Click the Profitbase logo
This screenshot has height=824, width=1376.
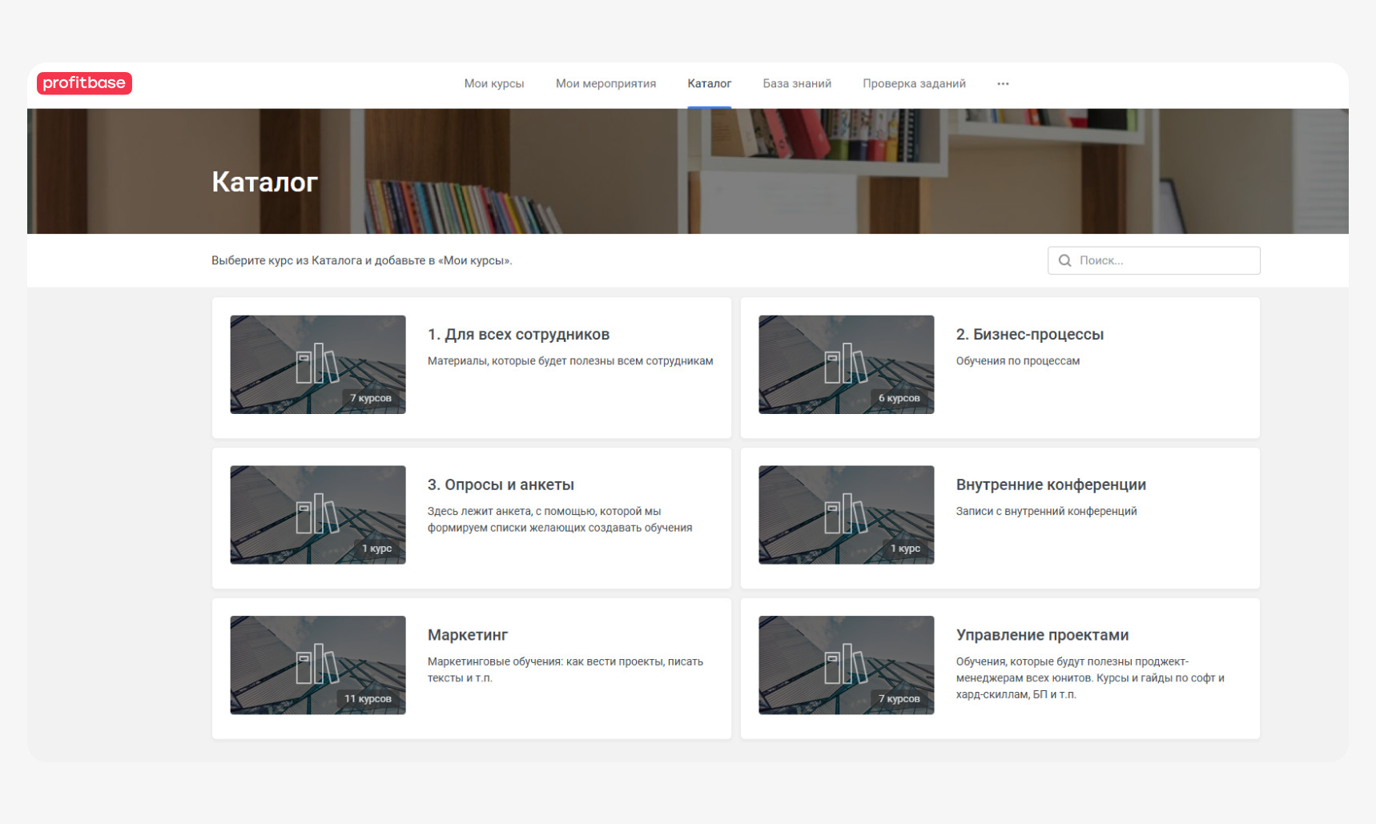(x=84, y=83)
